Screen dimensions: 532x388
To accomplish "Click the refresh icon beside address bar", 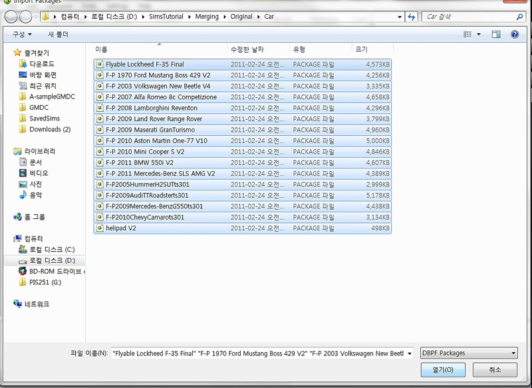I will point(411,17).
